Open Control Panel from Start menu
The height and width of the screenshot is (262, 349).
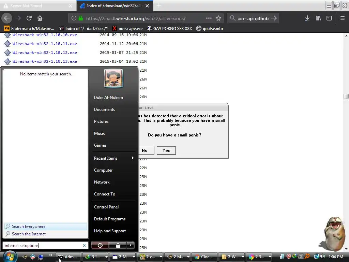click(106, 207)
